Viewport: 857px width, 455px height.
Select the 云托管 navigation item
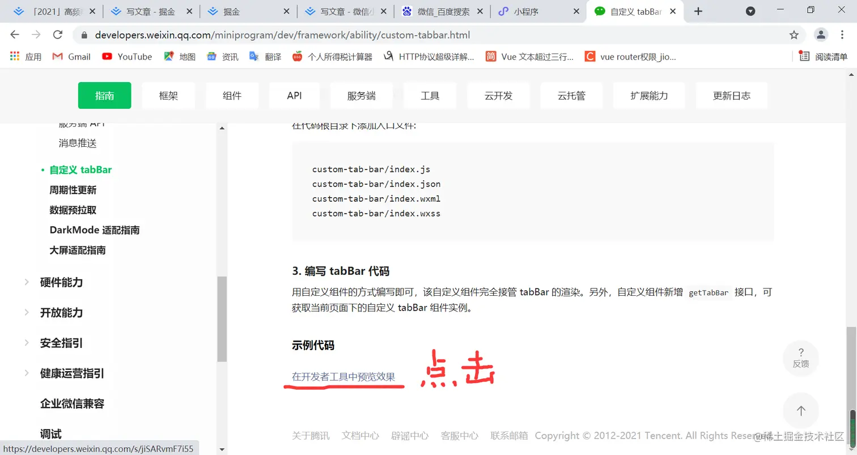coord(571,95)
